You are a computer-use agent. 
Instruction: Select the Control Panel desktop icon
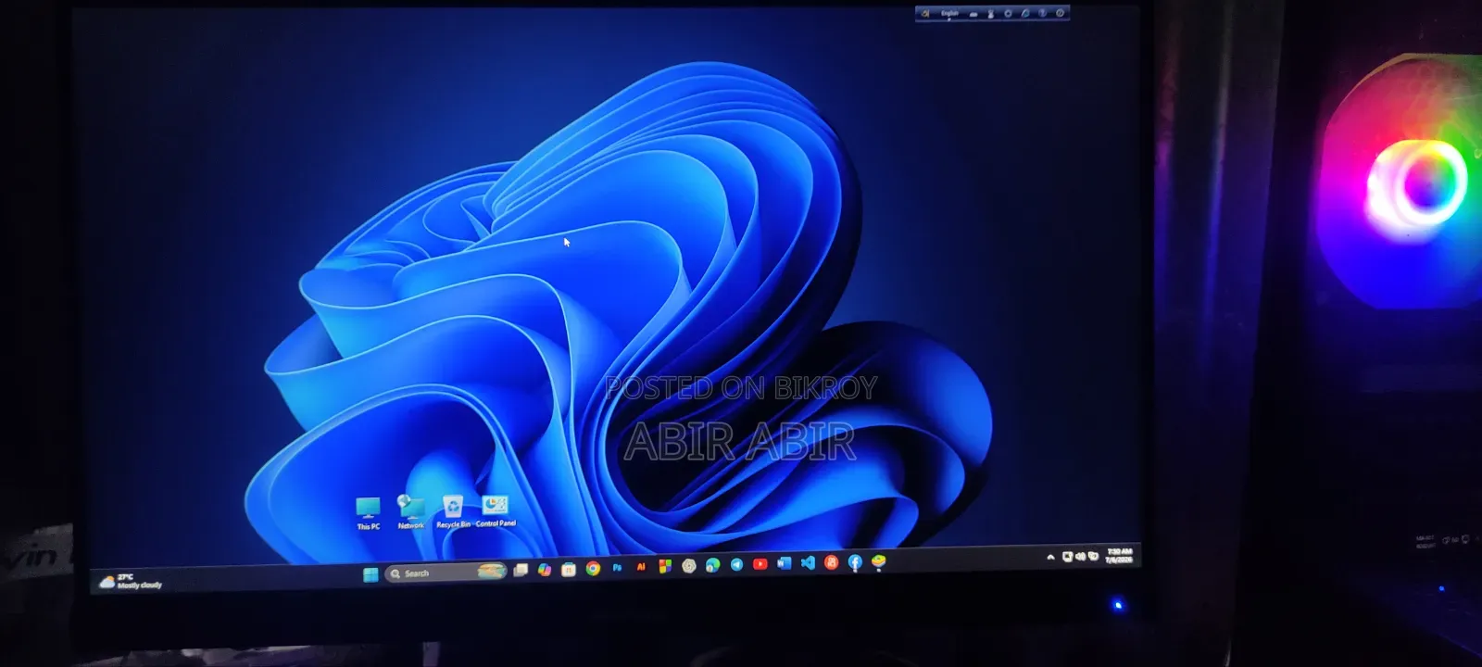click(496, 510)
